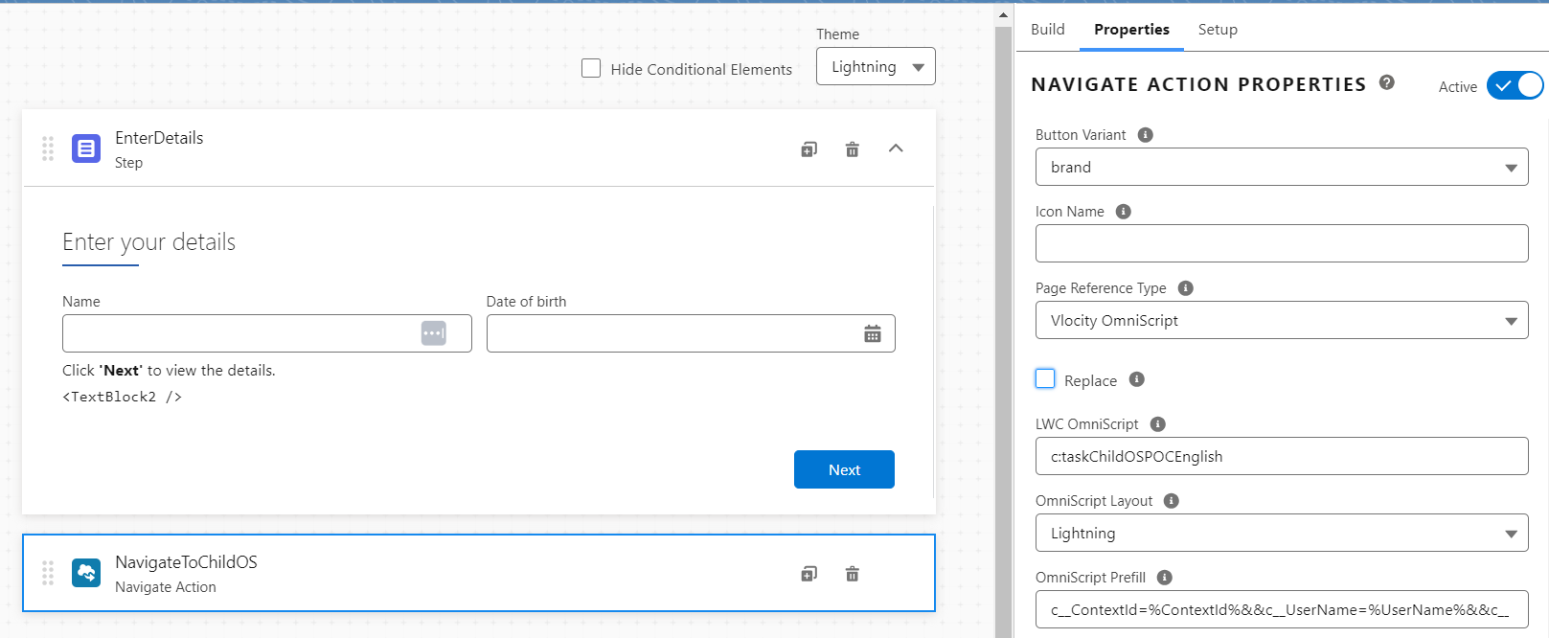The height and width of the screenshot is (638, 1549).
Task: Collapse the EnterDetails step
Action: (896, 148)
